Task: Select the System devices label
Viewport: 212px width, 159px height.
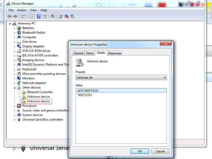Action: (x=33, y=115)
